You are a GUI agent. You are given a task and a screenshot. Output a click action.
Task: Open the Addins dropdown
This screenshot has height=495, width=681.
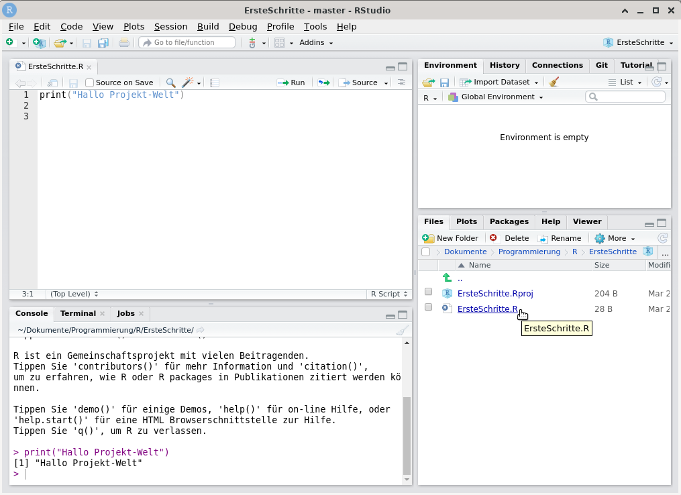(x=316, y=42)
